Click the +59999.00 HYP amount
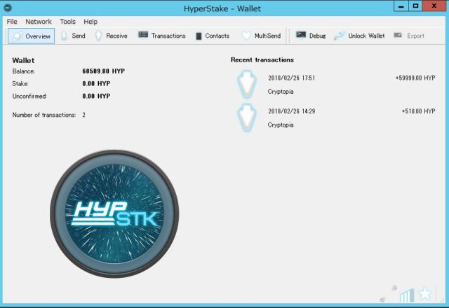Screen dimensions: 449x308 click(415, 78)
